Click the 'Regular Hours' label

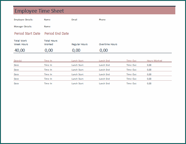80,44
